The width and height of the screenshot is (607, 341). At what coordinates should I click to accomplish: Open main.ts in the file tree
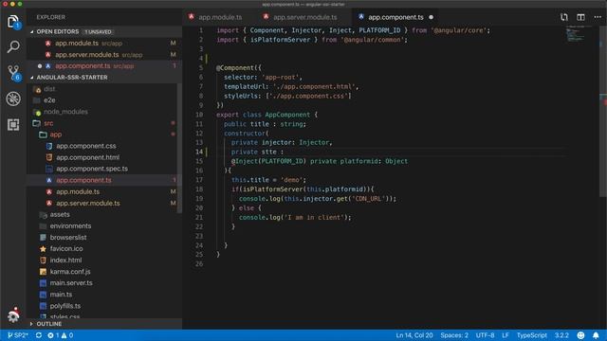pyautogui.click(x=61, y=295)
